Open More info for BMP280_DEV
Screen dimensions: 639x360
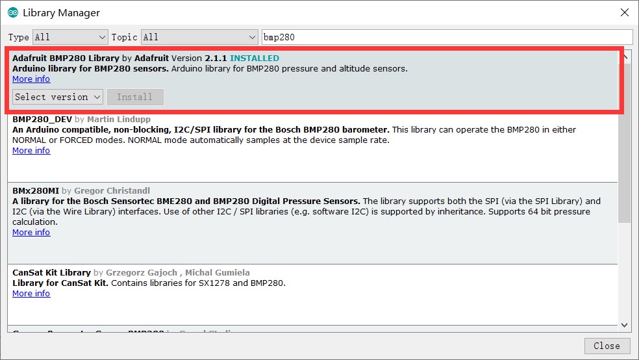(x=31, y=151)
